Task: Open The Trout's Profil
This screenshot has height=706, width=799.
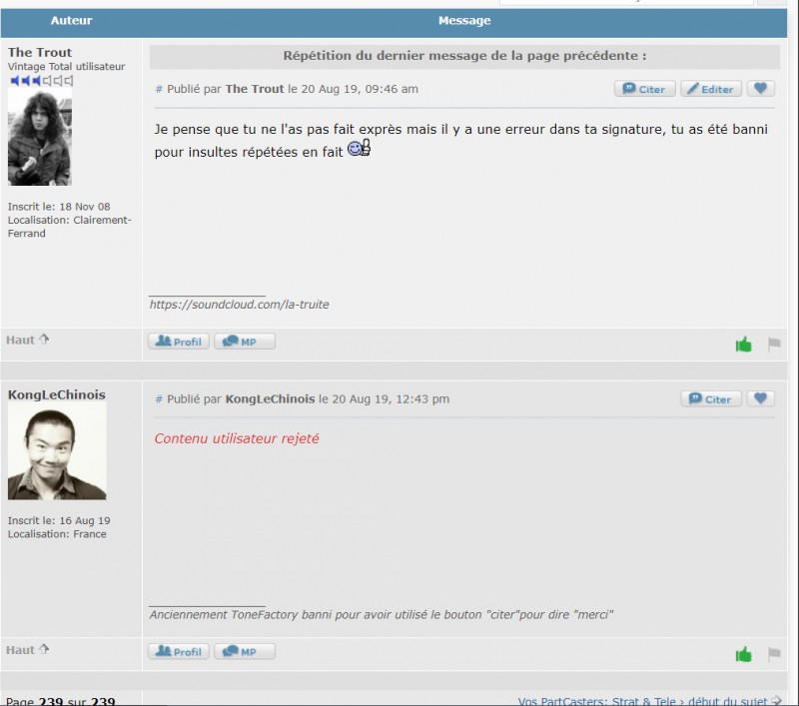Action: coord(178,342)
